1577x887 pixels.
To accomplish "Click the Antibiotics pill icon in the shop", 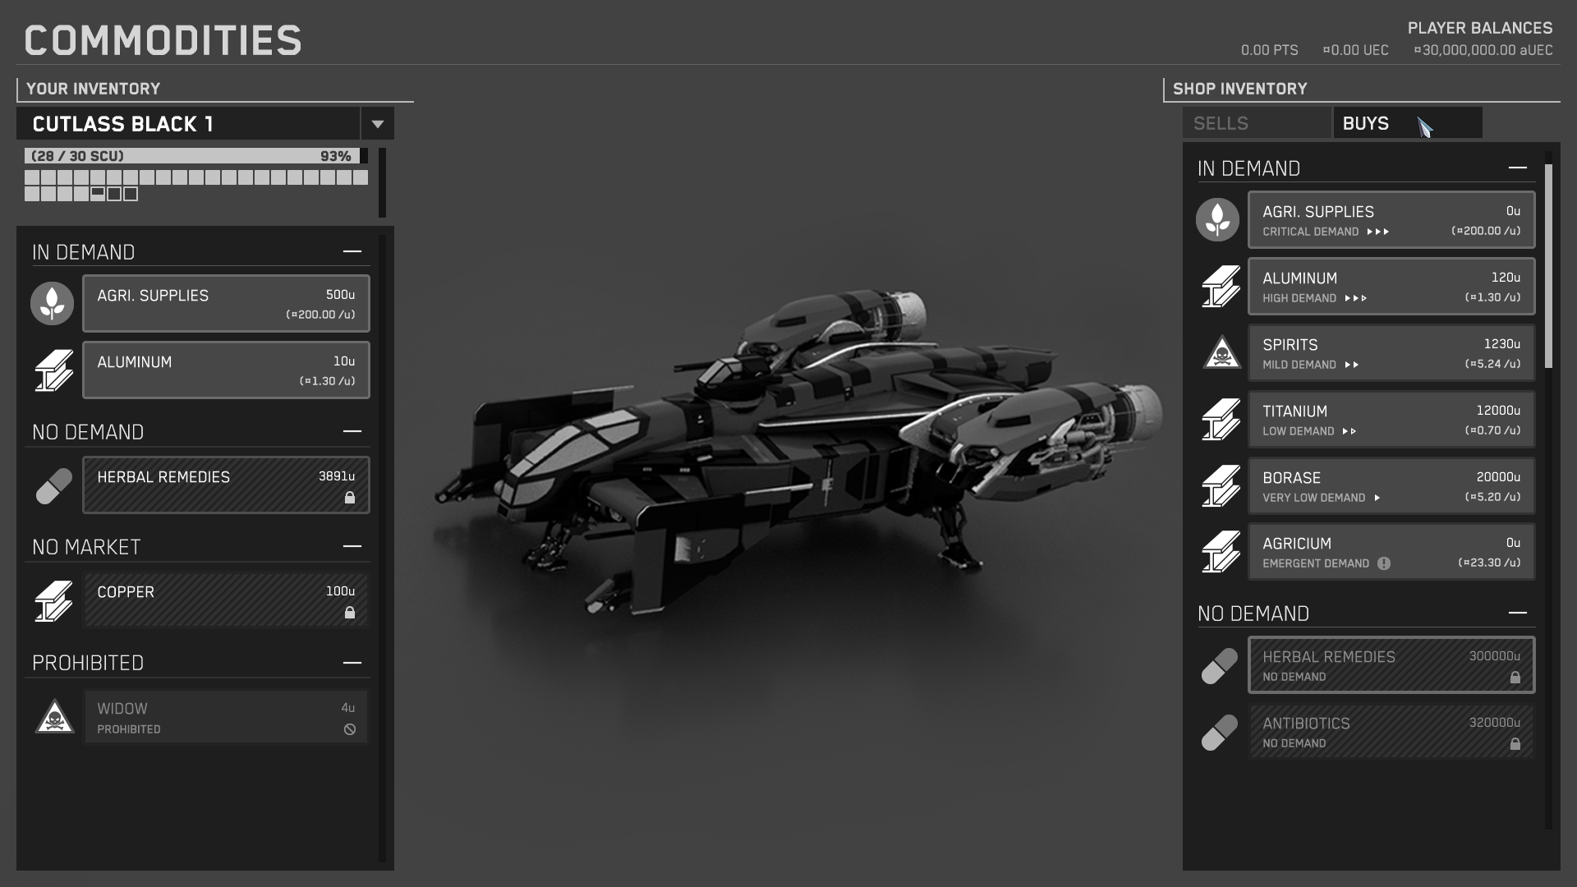I will [x=1219, y=733].
